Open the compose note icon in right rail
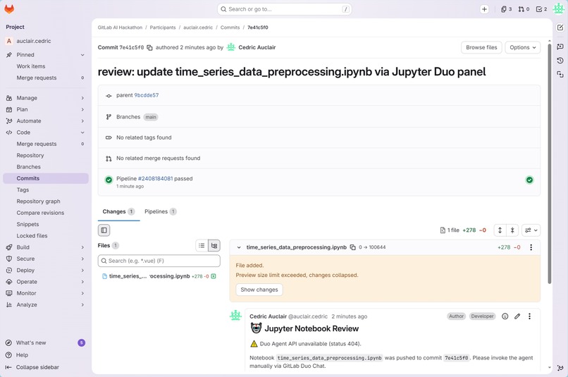 pyautogui.click(x=560, y=27)
